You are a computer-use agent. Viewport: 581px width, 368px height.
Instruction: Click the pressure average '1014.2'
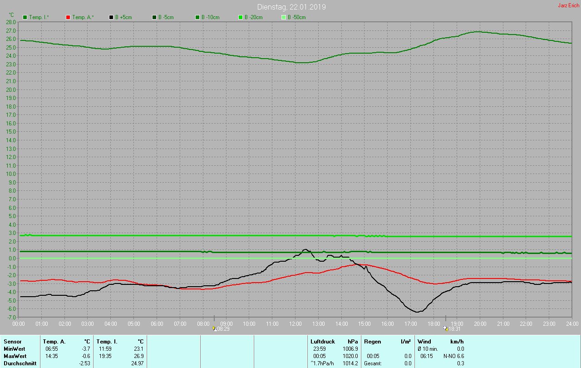[x=350, y=363]
